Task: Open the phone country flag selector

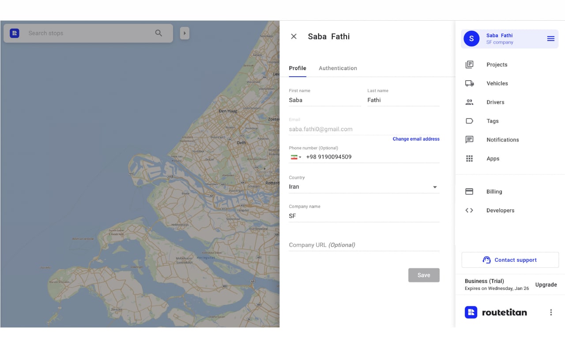Action: tap(296, 157)
